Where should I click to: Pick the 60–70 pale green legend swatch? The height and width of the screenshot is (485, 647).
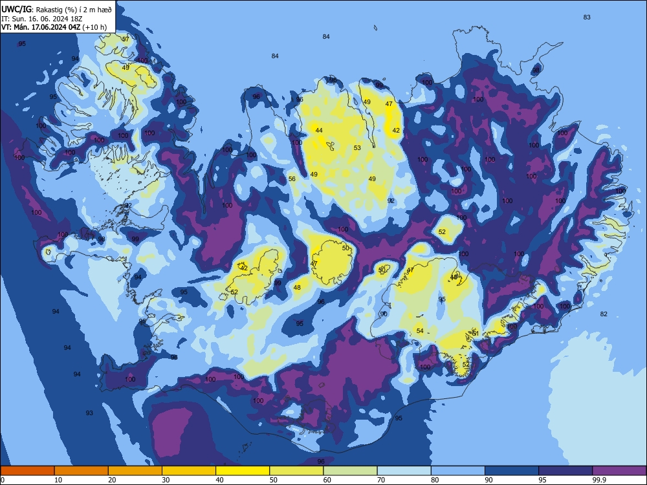(x=350, y=471)
